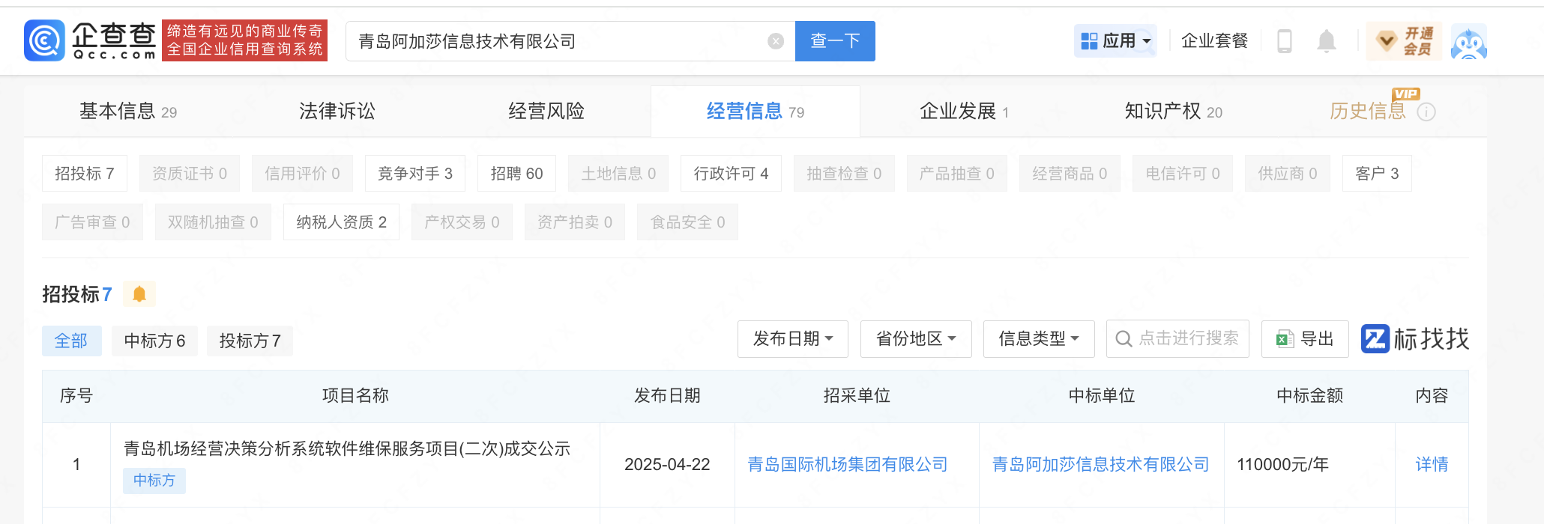1544x524 pixels.
Task: Click the bell icon beside 招投标 heading
Action: click(x=139, y=294)
